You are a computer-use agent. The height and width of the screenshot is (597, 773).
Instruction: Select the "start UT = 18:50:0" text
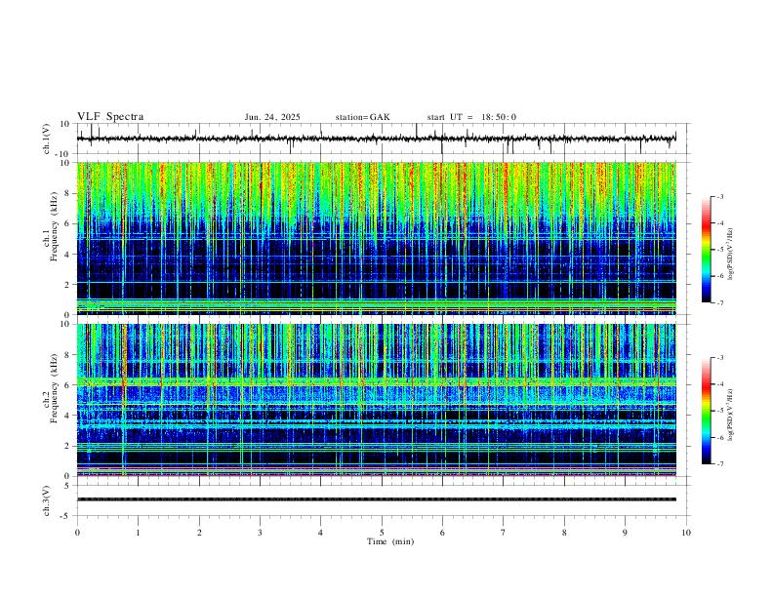coord(471,117)
